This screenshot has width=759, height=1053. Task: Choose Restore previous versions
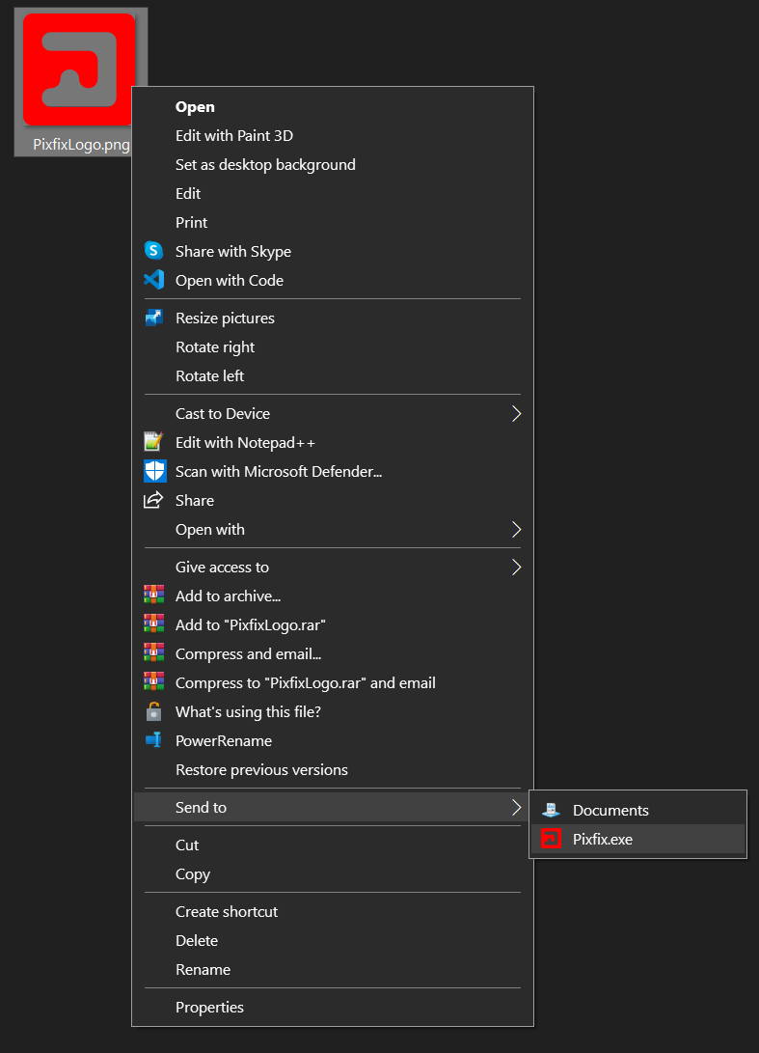coord(333,769)
